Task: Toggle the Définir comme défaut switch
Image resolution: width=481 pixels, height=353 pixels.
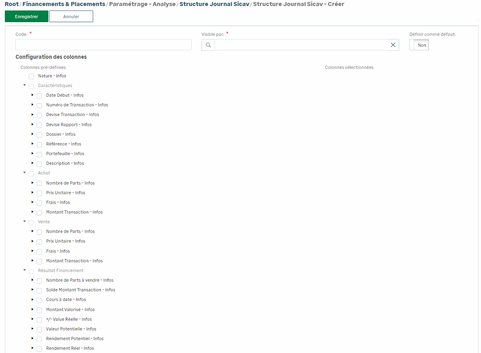Action: tap(419, 45)
